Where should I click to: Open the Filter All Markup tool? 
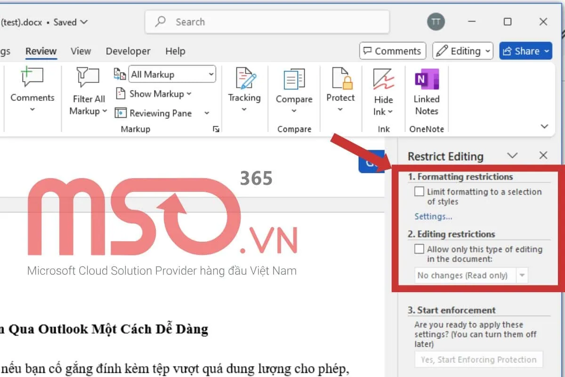[x=88, y=78]
